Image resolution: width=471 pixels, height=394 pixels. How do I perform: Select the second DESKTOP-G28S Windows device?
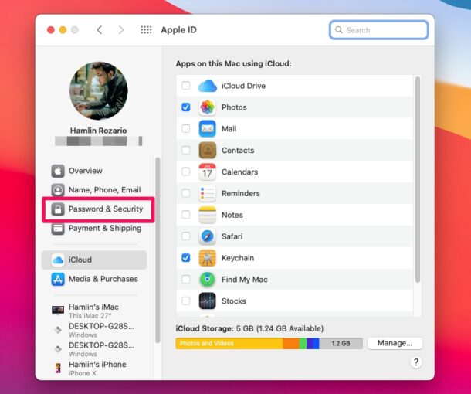(x=94, y=349)
